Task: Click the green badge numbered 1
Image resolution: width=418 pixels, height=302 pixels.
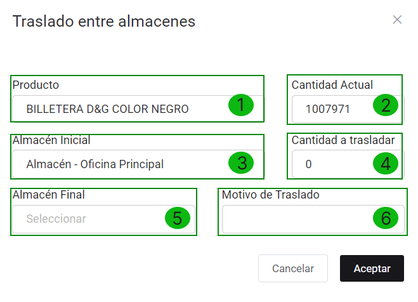Action: point(240,105)
